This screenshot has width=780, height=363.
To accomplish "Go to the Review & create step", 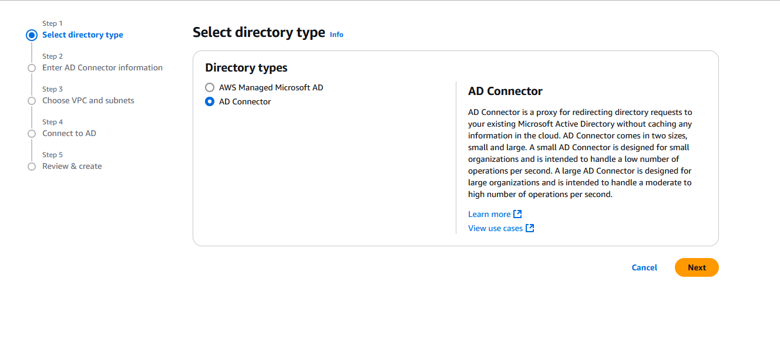I will pyautogui.click(x=72, y=166).
